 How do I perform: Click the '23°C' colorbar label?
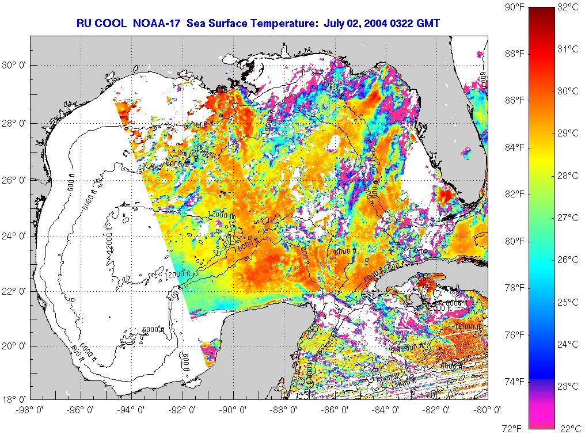click(568, 387)
